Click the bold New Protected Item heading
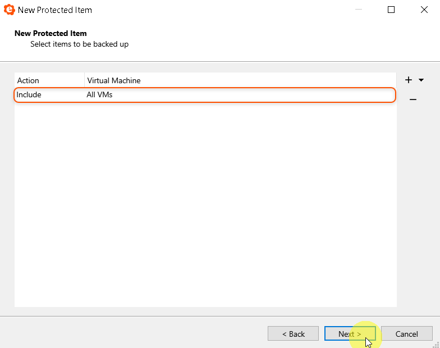 click(51, 33)
